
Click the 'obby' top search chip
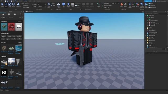pyautogui.click(x=19, y=39)
